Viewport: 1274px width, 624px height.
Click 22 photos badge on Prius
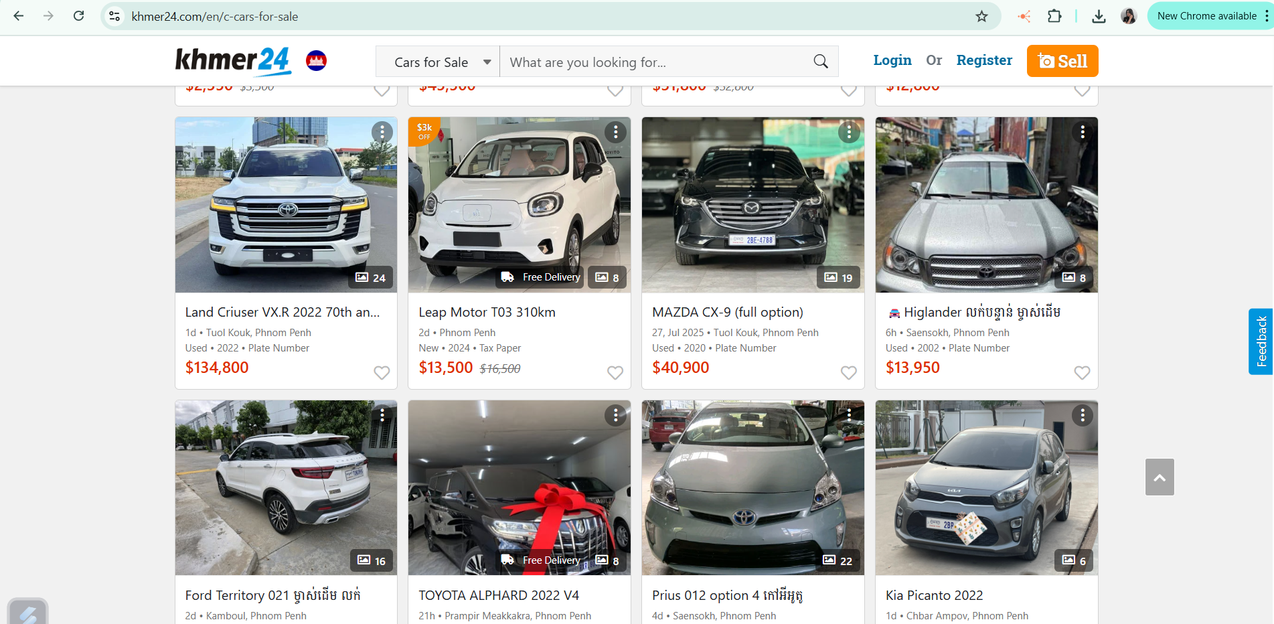coord(838,561)
